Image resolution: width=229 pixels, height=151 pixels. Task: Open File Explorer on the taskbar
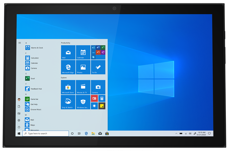[93, 133]
